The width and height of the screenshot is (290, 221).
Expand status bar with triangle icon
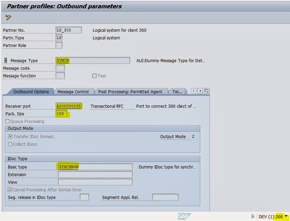pyautogui.click(x=253, y=216)
